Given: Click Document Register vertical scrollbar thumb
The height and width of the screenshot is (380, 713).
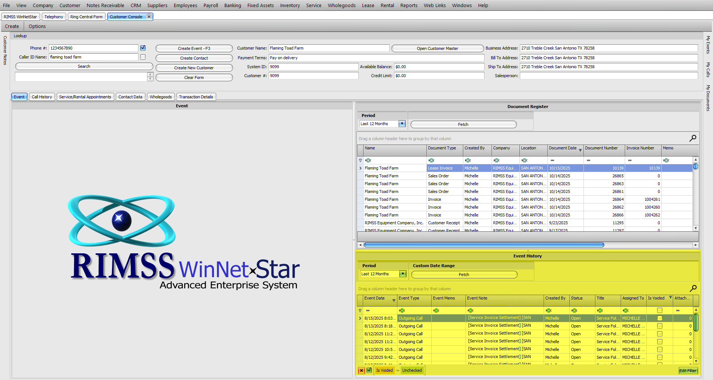Looking at the screenshot, I should tap(696, 167).
